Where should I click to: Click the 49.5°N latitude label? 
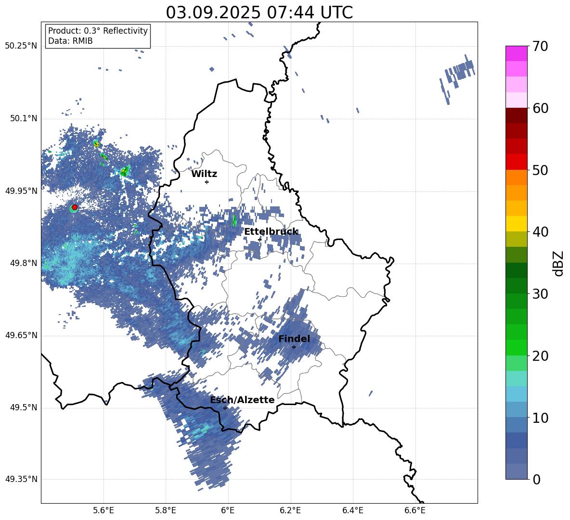point(23,407)
